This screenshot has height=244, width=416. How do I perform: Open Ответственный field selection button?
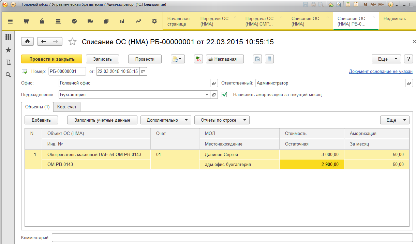[409, 83]
